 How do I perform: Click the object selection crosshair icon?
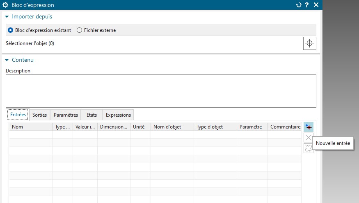coord(309,43)
